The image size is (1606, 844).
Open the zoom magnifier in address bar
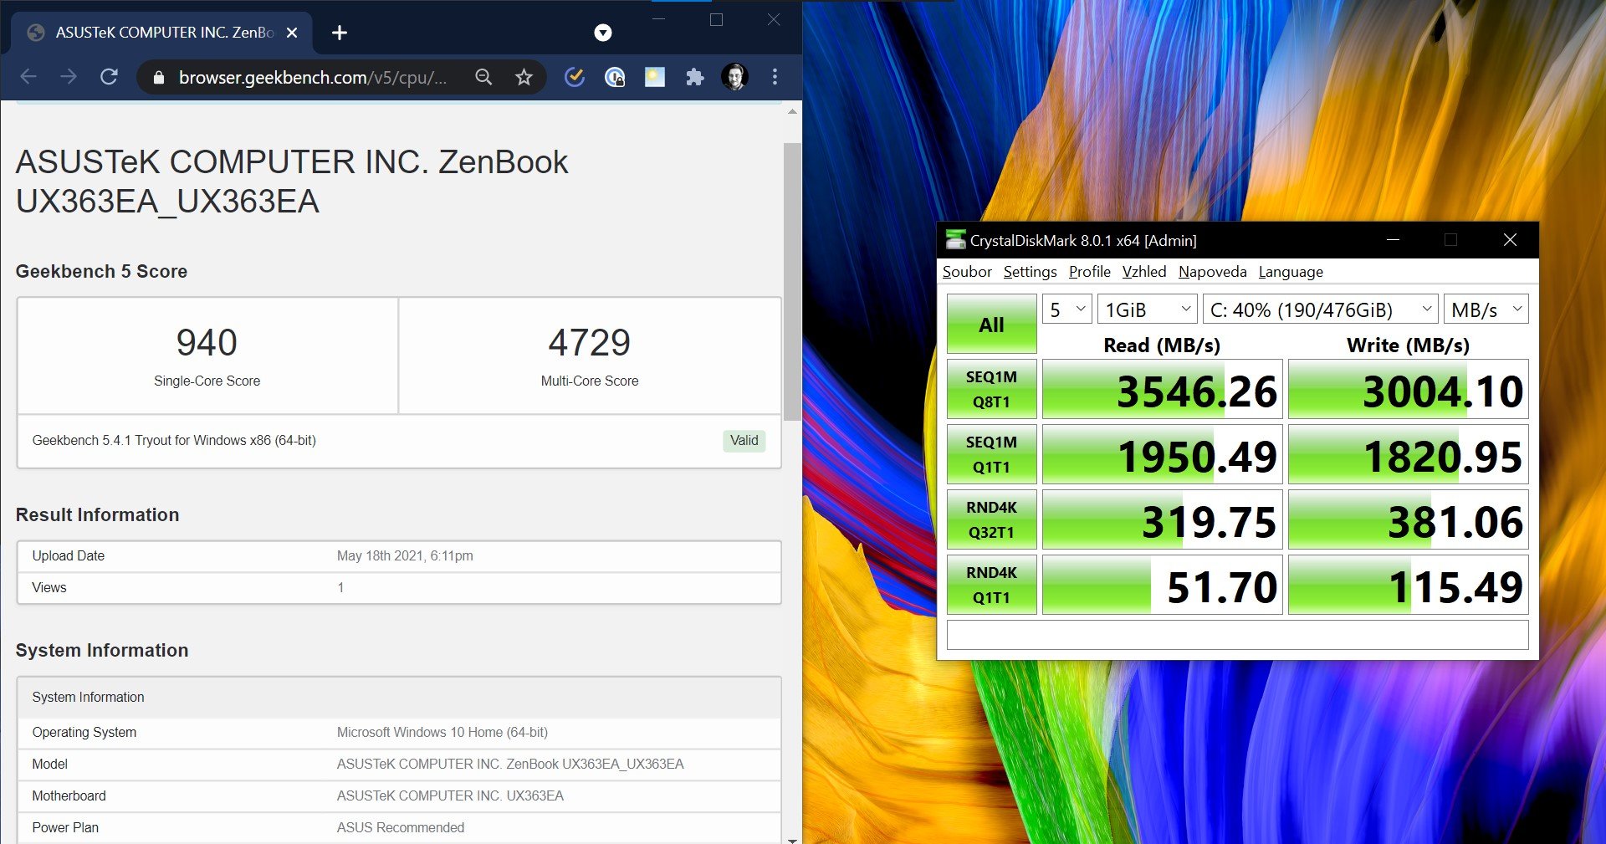tap(483, 77)
